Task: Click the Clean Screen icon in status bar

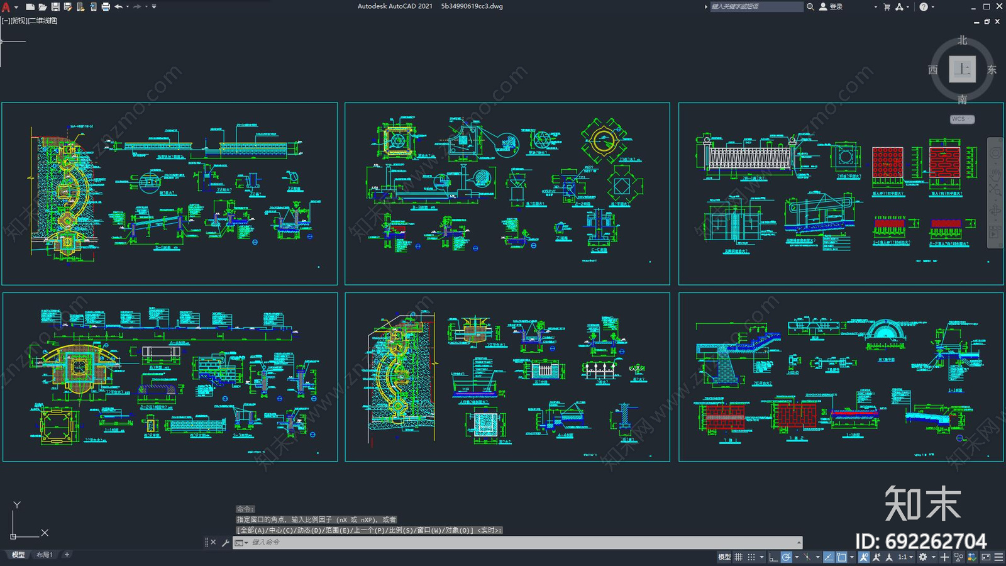Action: (x=986, y=557)
